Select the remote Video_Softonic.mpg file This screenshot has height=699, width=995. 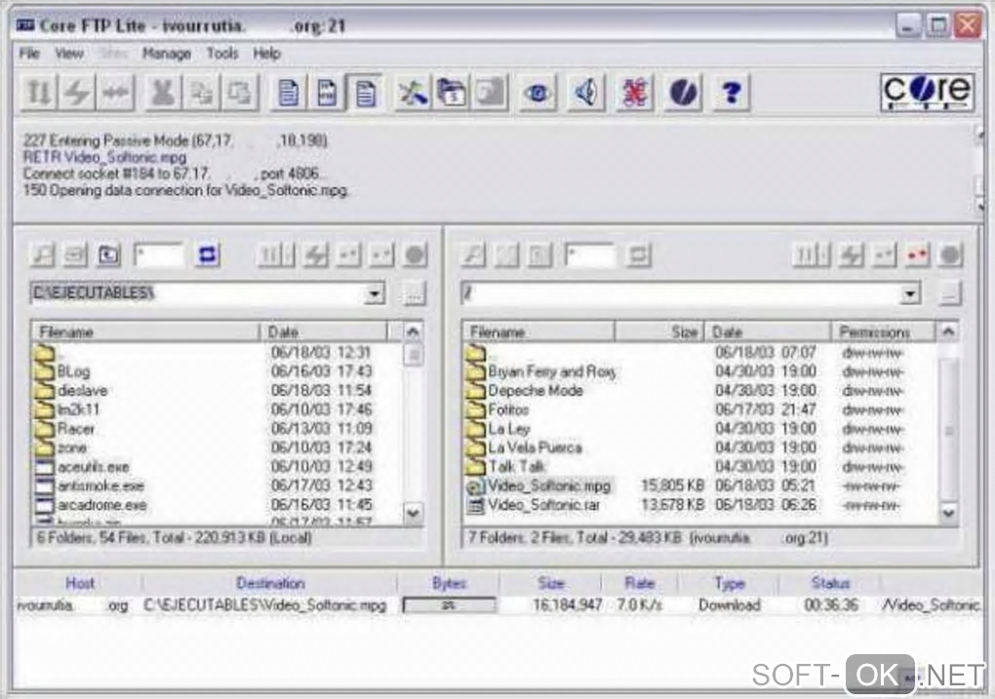click(549, 485)
